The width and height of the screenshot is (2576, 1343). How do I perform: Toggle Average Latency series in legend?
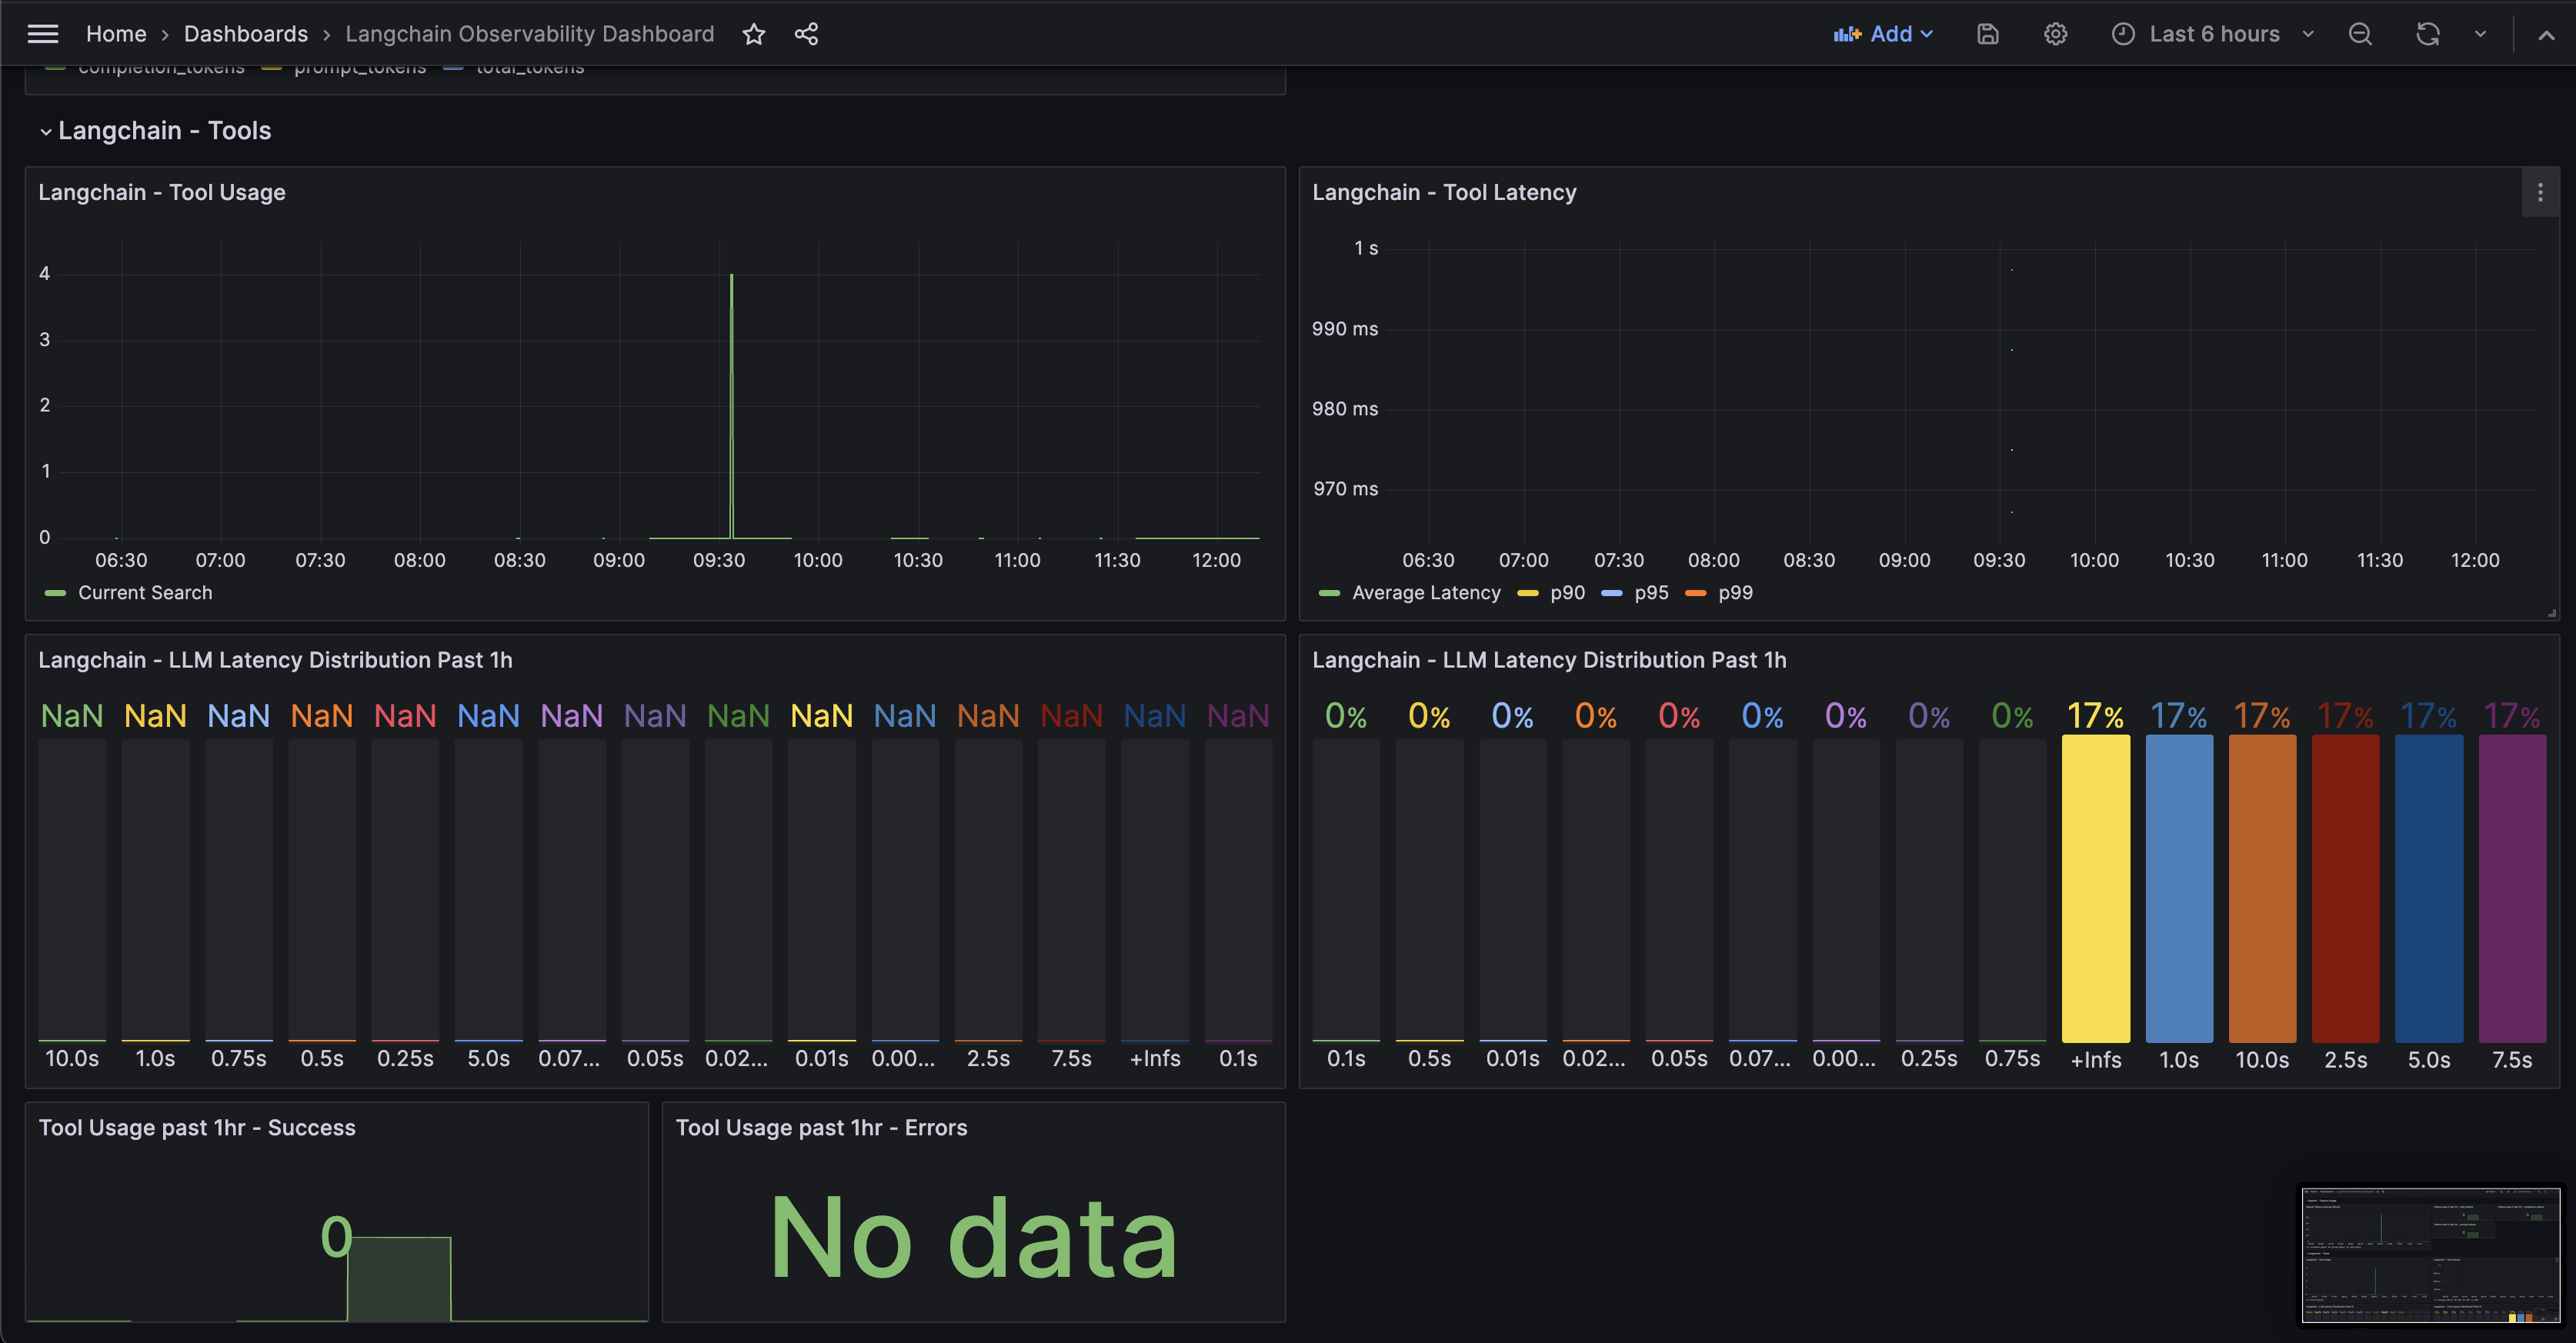click(x=1425, y=593)
